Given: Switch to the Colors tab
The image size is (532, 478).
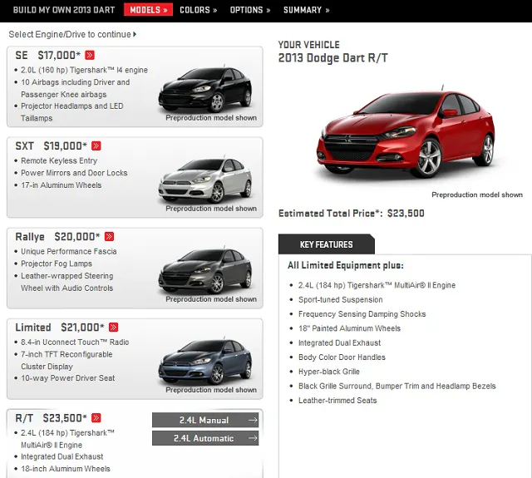Looking at the screenshot, I should (x=198, y=10).
